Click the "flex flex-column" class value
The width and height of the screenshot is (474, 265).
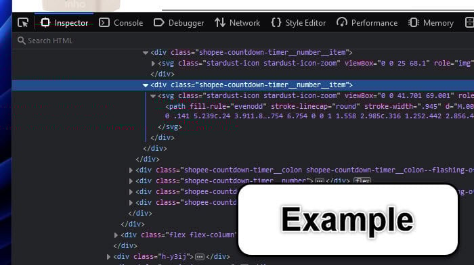point(202,235)
